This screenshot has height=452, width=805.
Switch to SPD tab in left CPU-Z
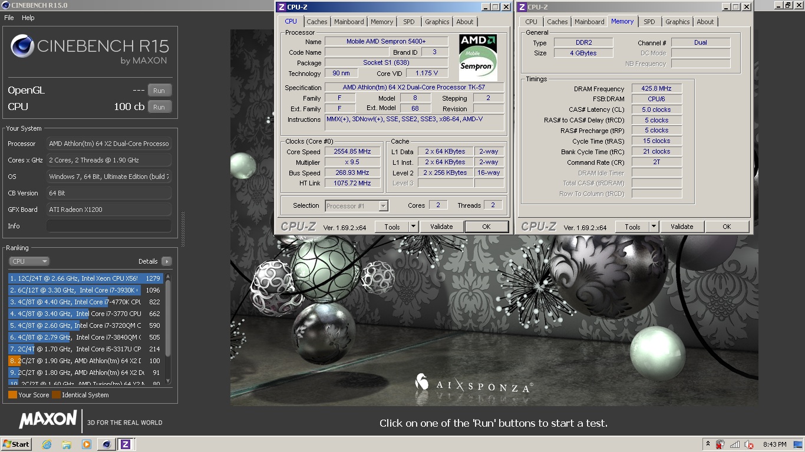coord(409,22)
